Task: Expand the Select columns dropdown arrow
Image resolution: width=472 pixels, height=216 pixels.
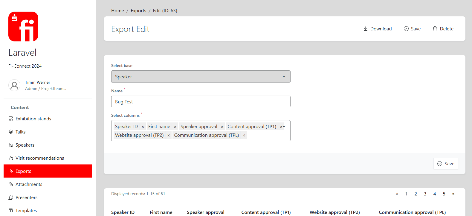Action: coord(284,126)
